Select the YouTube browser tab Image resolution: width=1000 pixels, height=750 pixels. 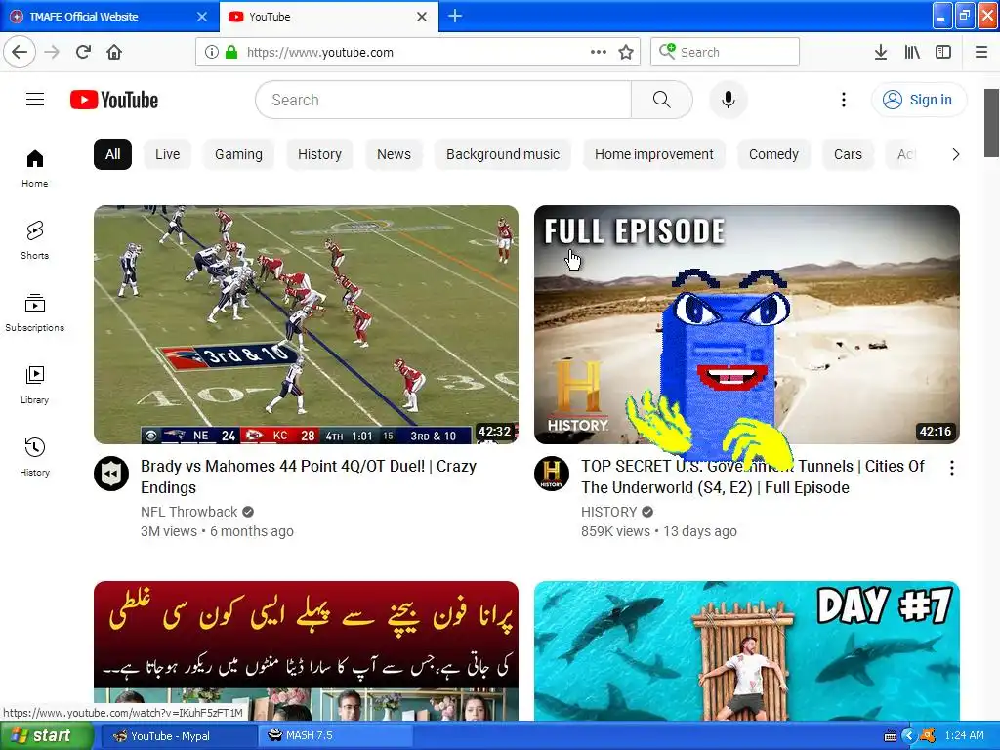pos(329,17)
